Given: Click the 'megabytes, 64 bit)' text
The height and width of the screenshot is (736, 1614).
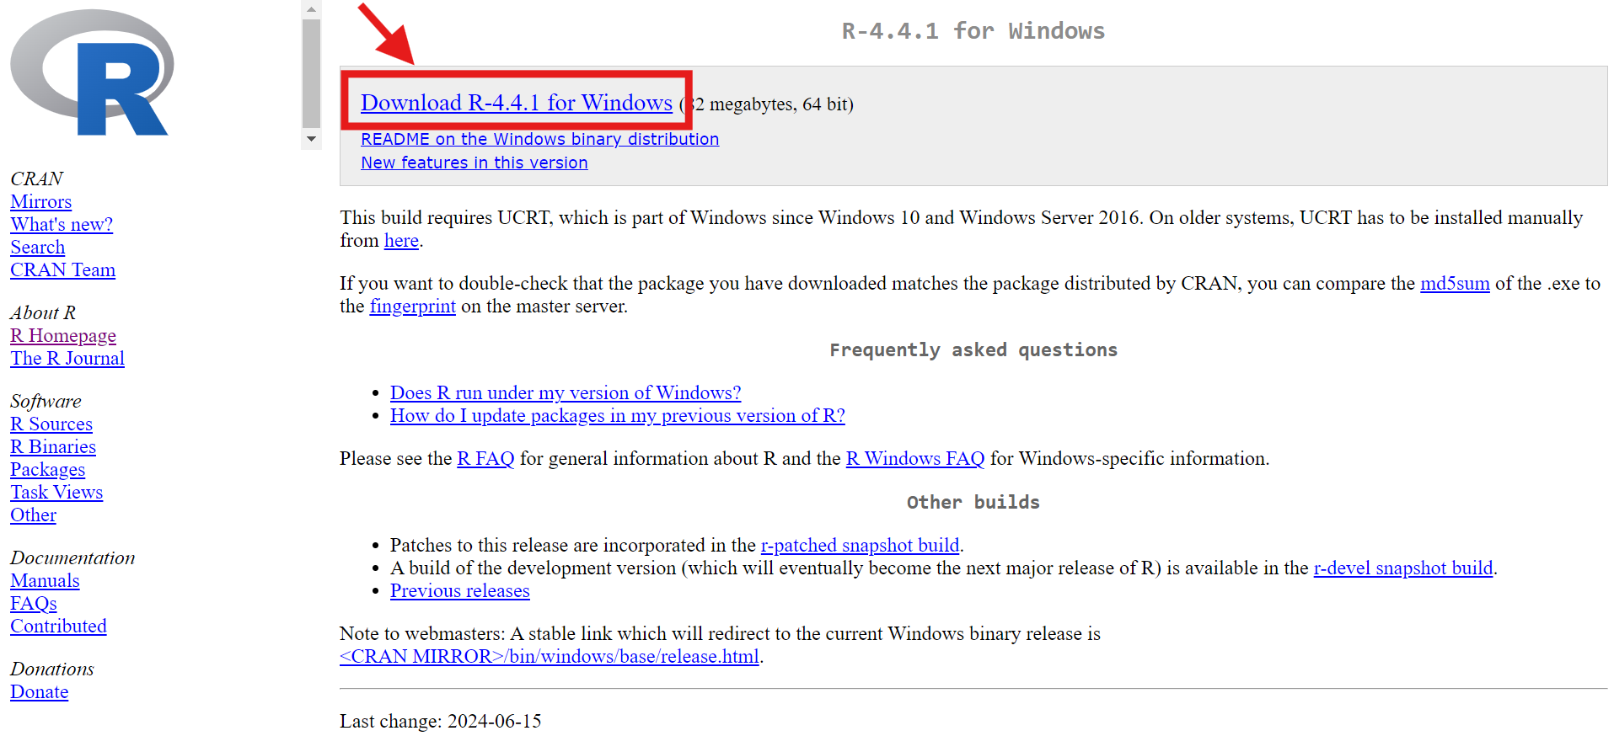Looking at the screenshot, I should pyautogui.click(x=781, y=104).
